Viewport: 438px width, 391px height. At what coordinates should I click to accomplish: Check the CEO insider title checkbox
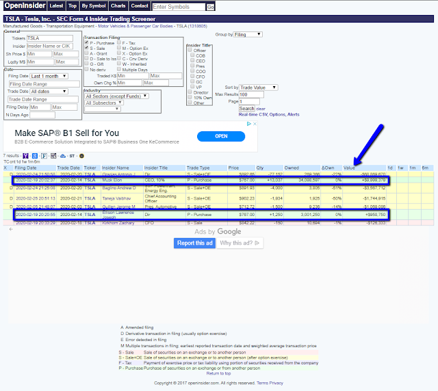[192, 61]
